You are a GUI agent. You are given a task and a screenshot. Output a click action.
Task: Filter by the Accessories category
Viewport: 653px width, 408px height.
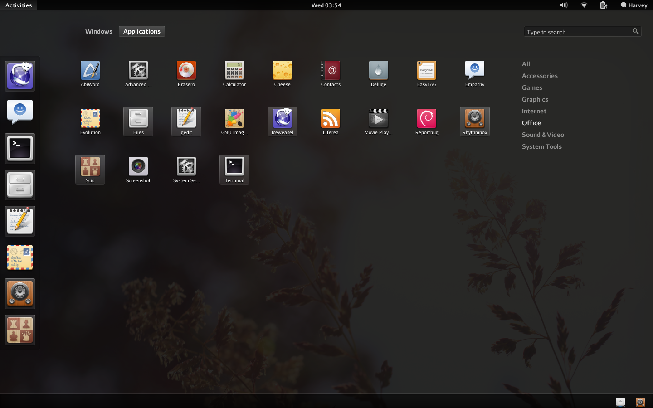coord(540,76)
